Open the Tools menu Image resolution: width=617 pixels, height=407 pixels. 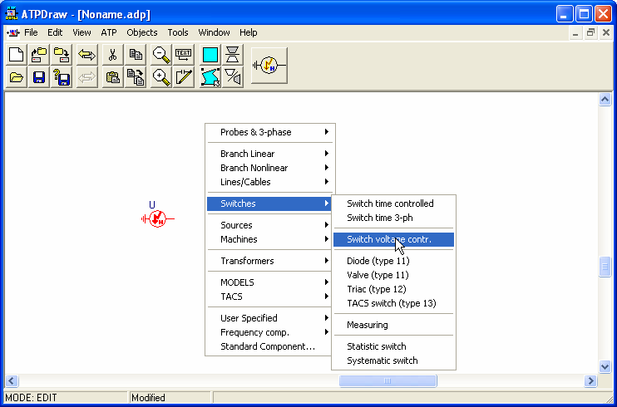[x=178, y=32]
